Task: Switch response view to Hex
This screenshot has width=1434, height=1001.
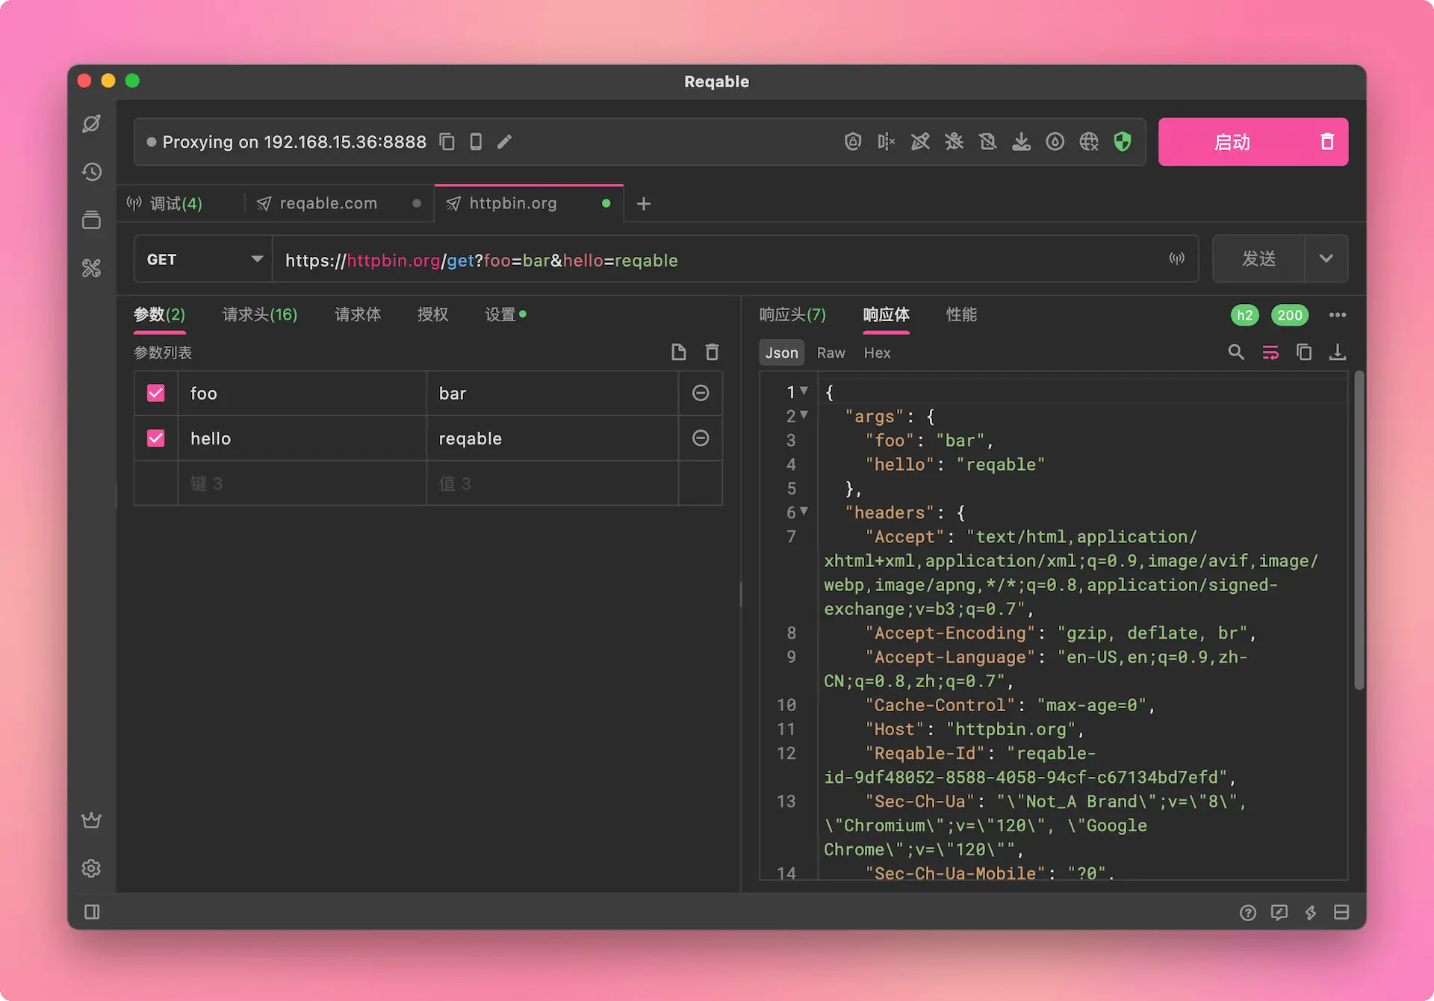Action: [x=877, y=353]
